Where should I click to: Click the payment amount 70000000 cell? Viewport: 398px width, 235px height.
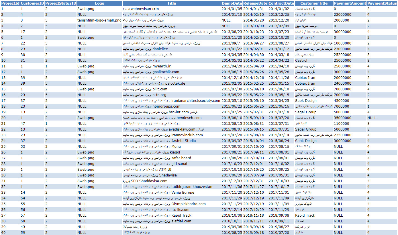click(342, 89)
